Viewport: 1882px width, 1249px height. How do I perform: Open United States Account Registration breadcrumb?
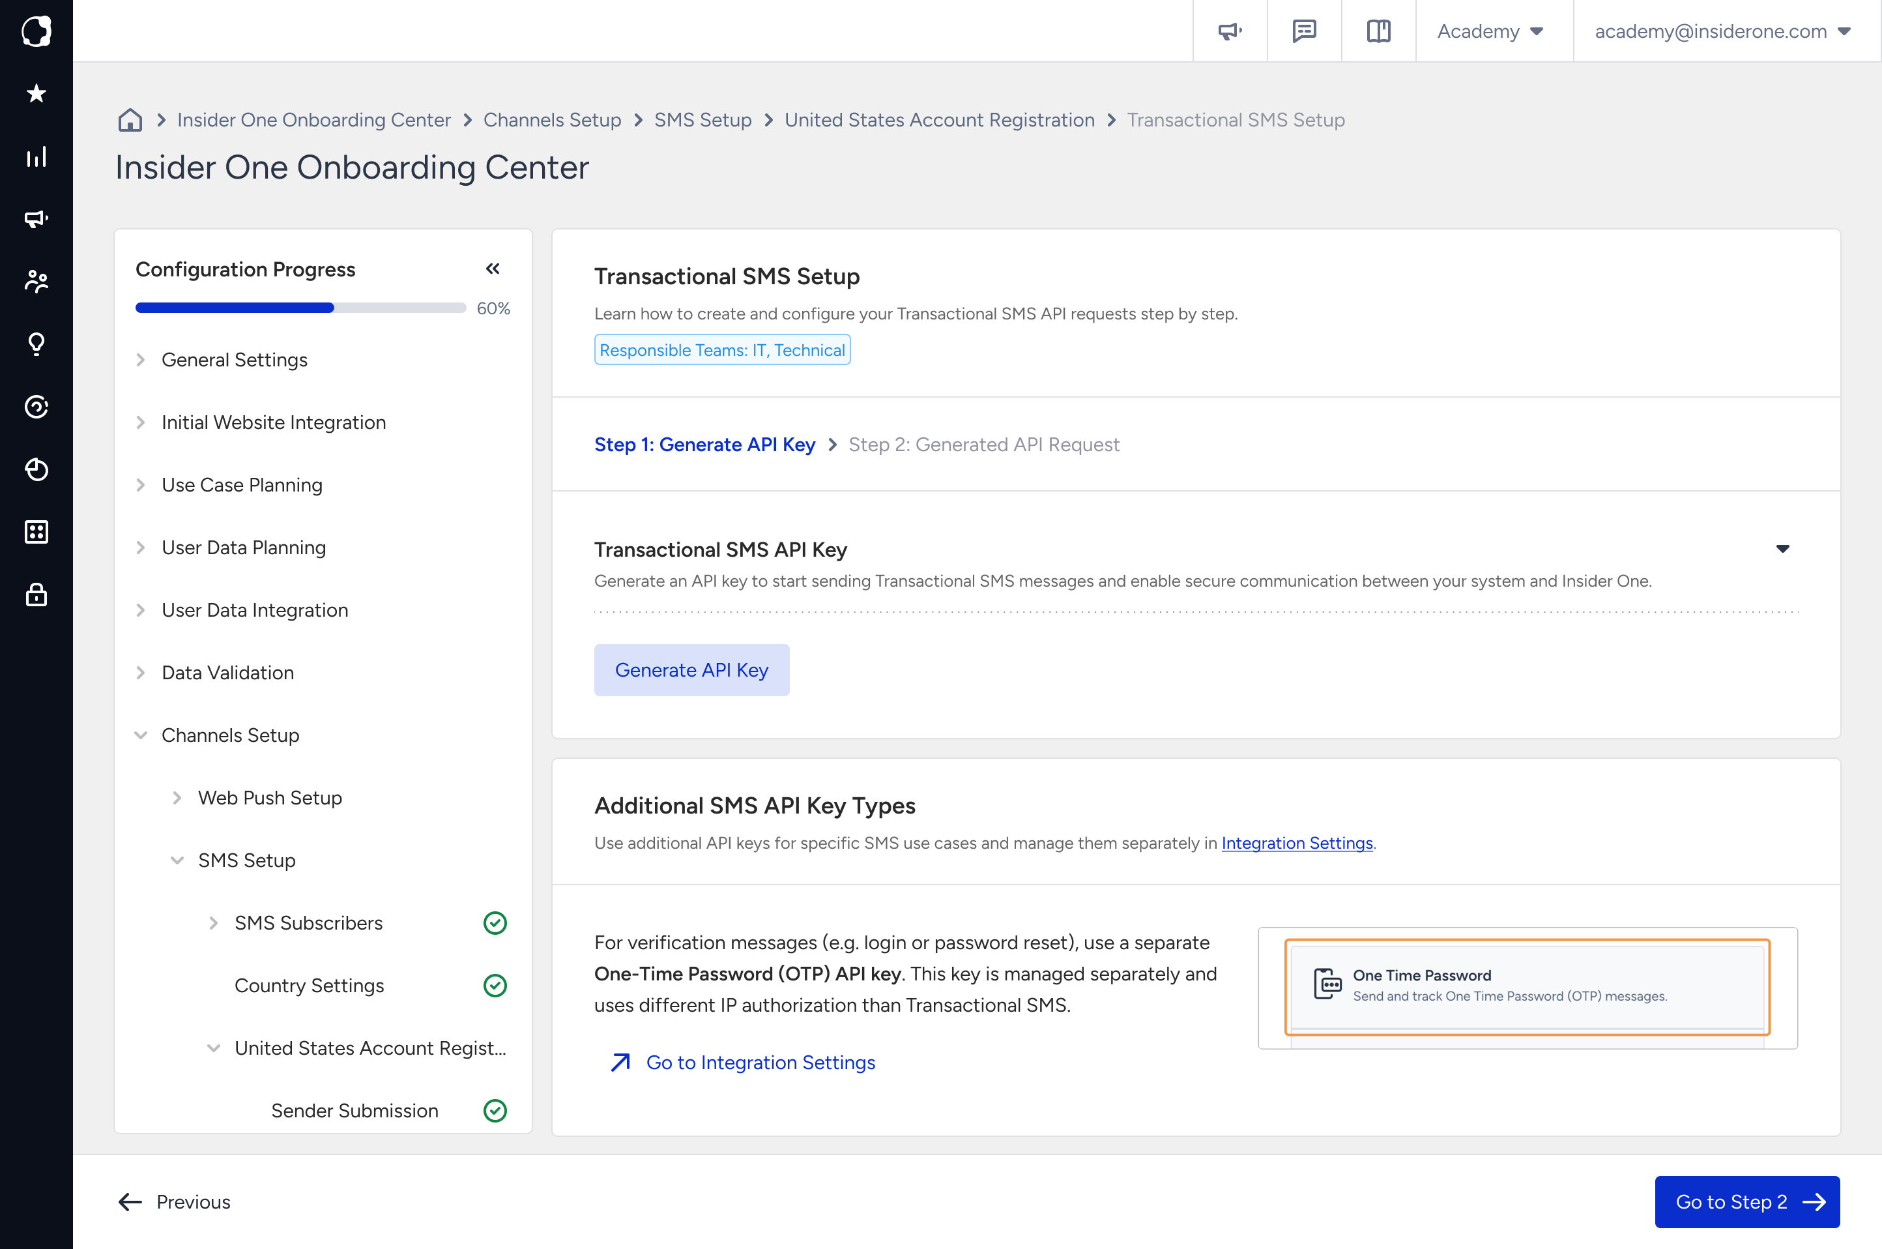click(940, 121)
